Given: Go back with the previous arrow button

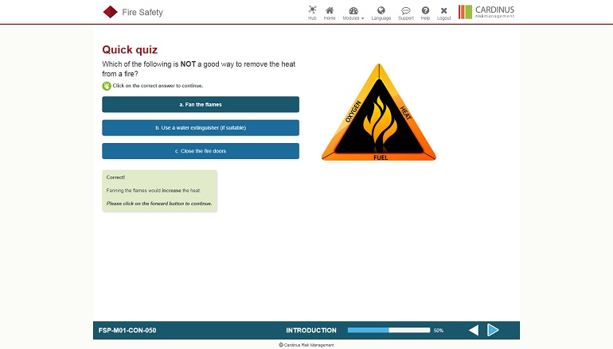Looking at the screenshot, I should coord(474,330).
